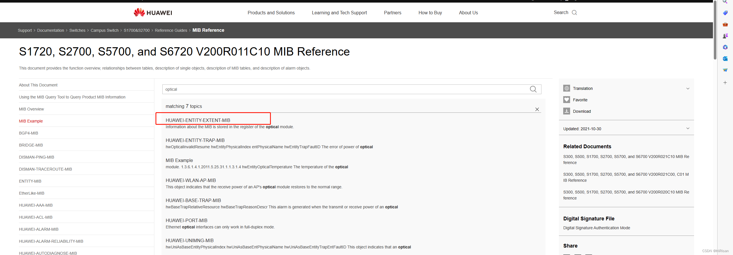Open the How to Buy menu
Screen dimensions: 733x255
pos(430,13)
